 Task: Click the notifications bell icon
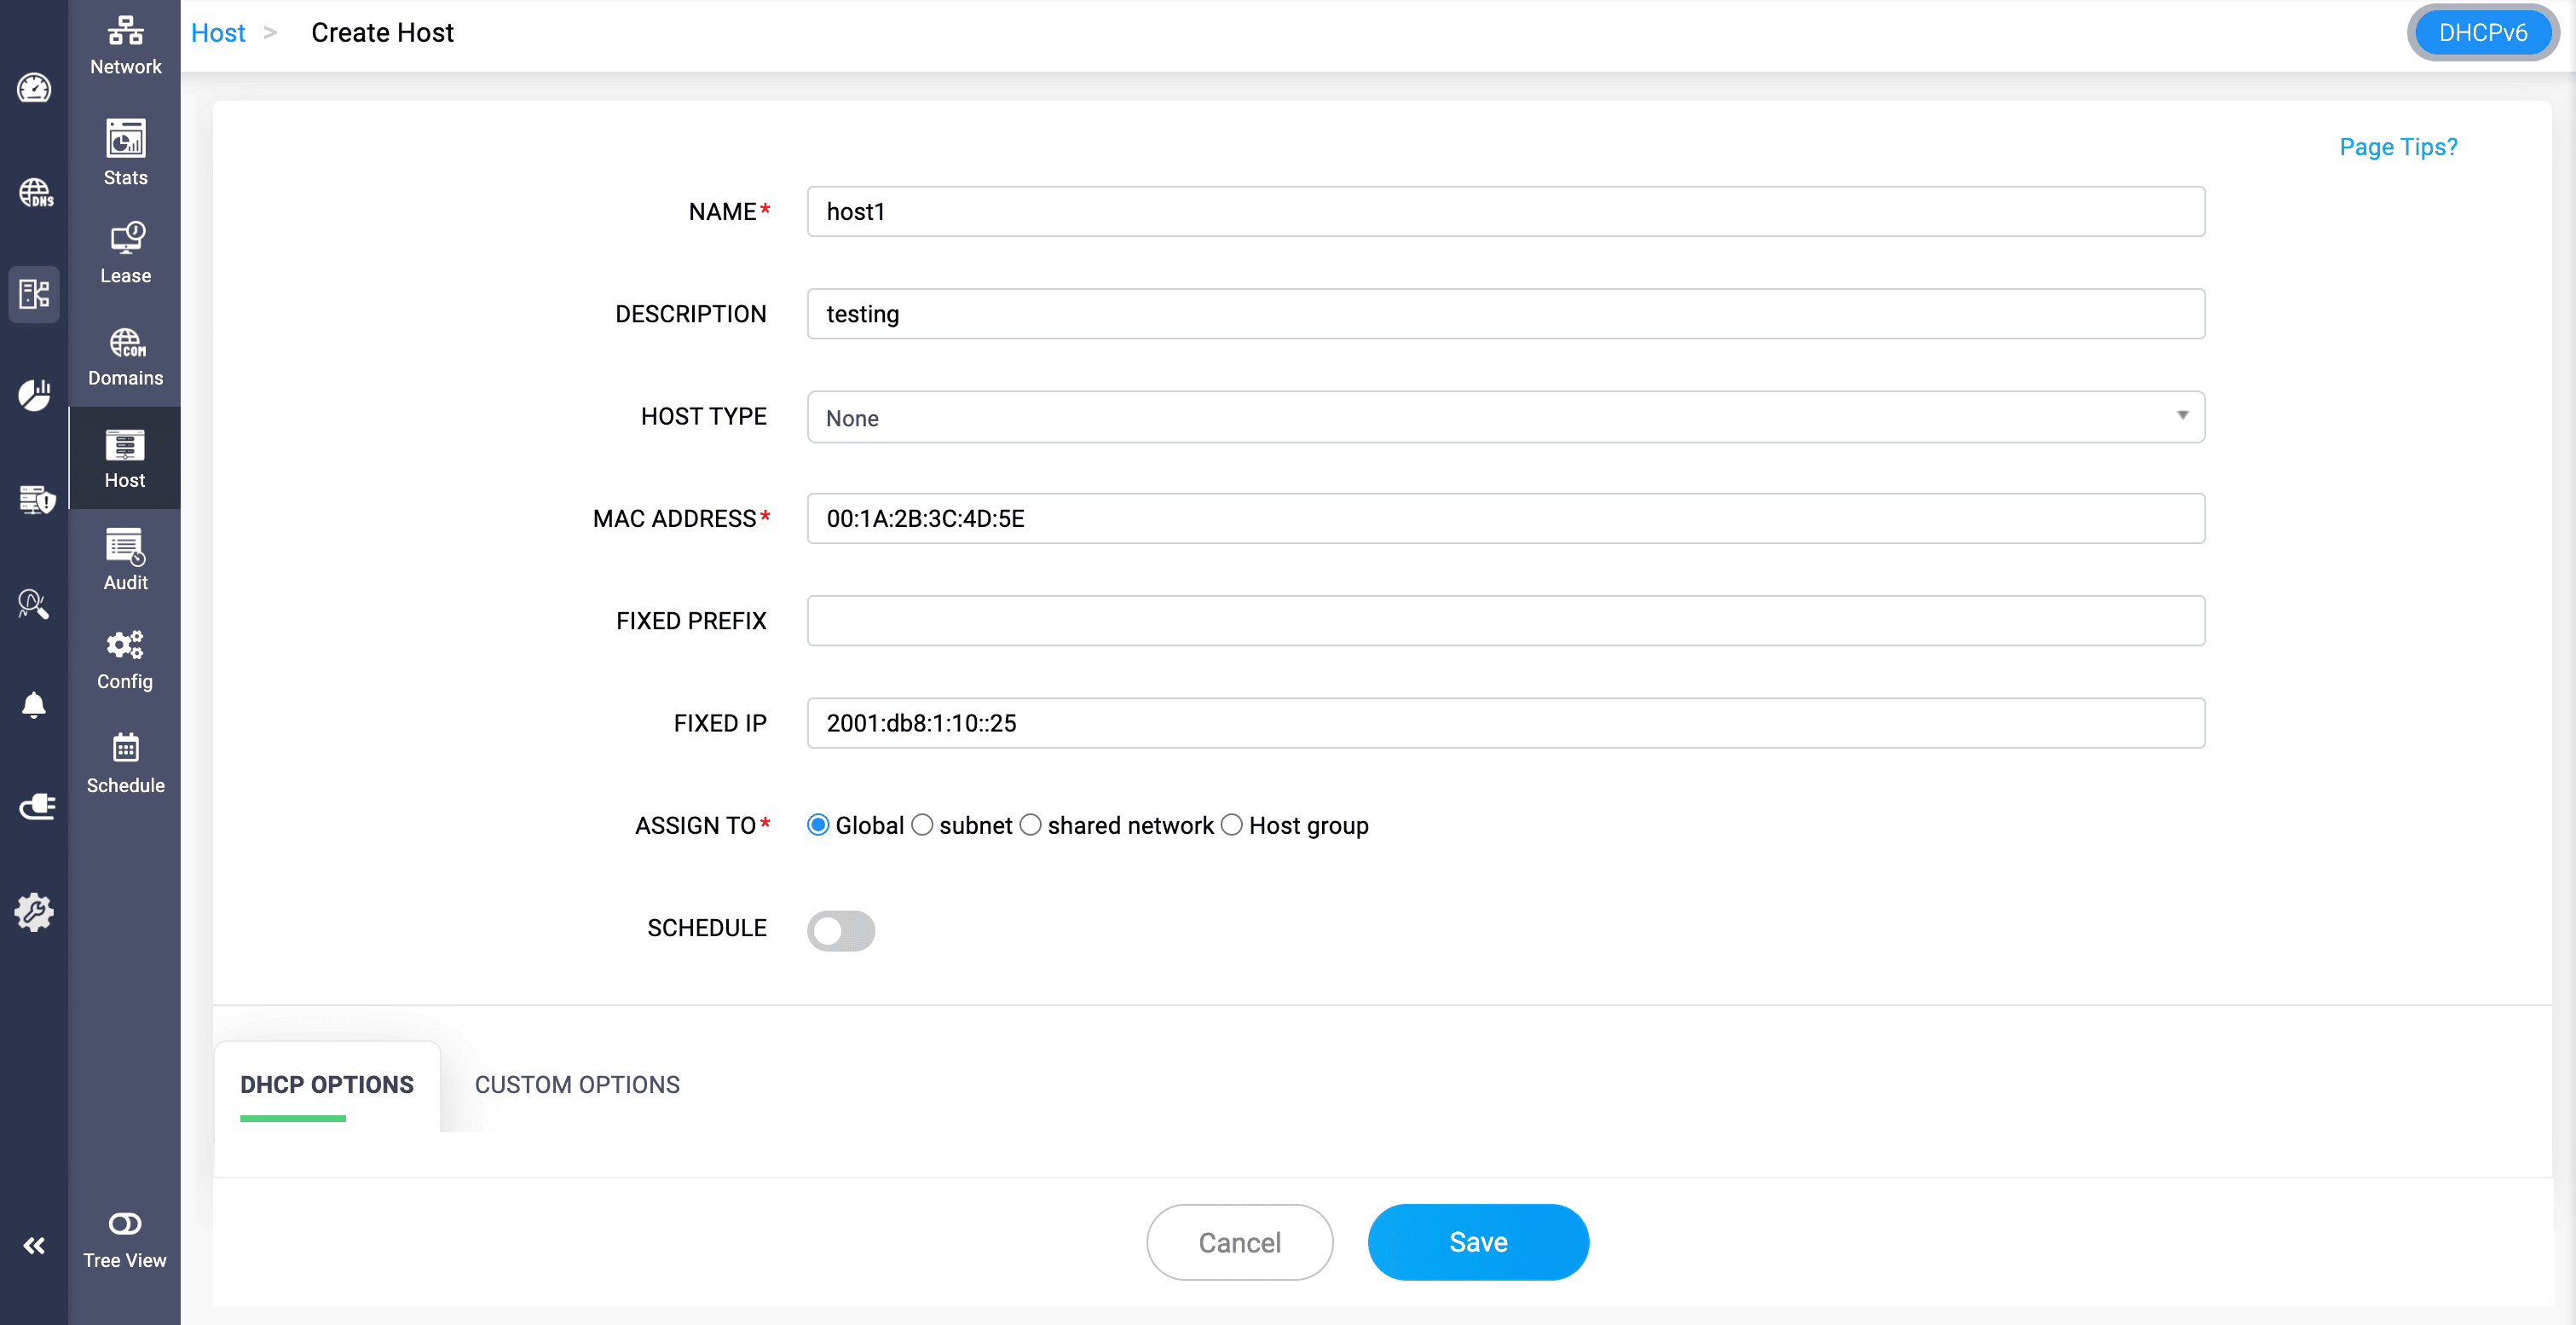34,705
